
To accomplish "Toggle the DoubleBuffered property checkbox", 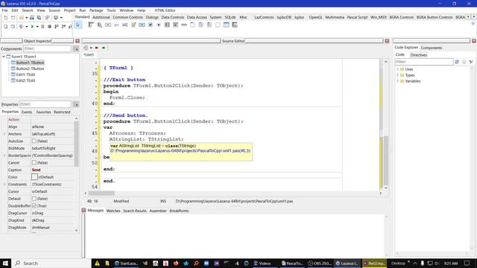I will coord(34,205).
